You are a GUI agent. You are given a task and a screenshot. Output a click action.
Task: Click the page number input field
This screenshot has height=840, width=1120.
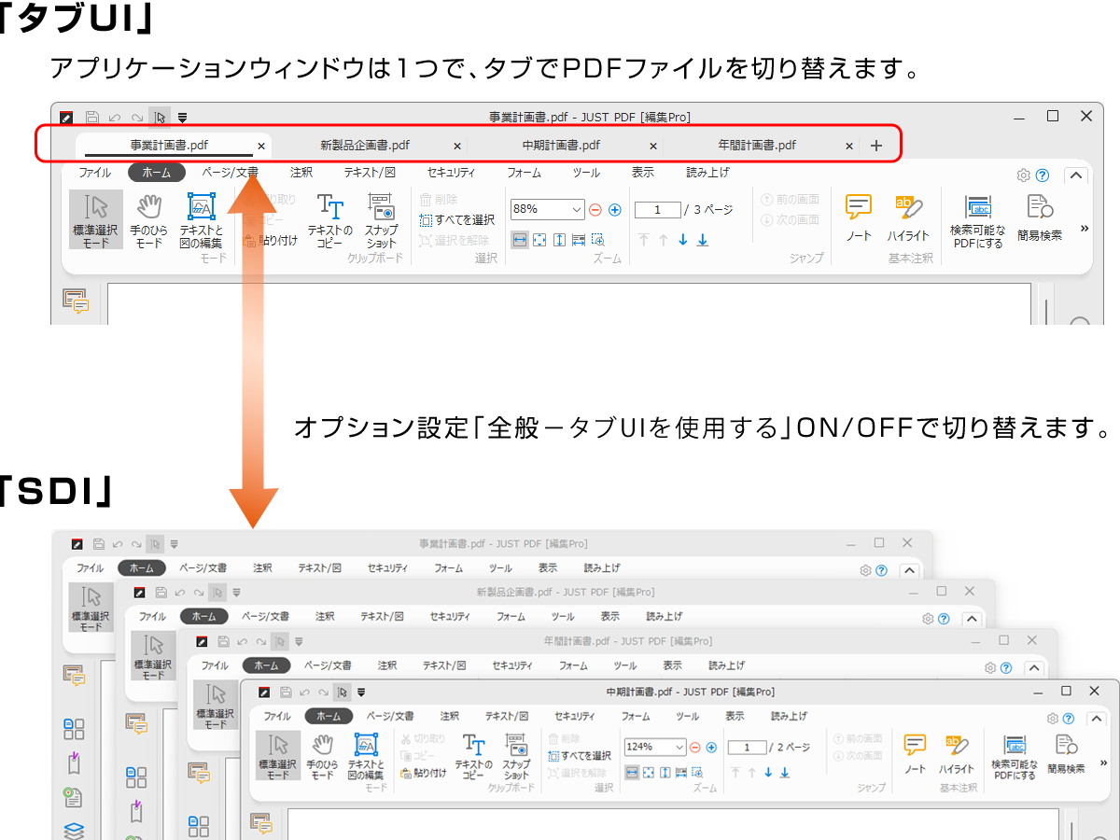coord(658,209)
